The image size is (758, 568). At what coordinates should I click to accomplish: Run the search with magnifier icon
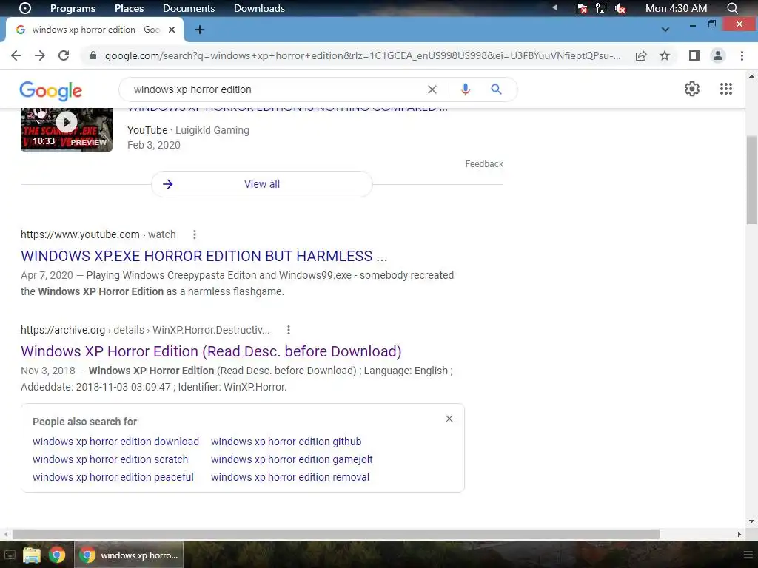coord(496,89)
